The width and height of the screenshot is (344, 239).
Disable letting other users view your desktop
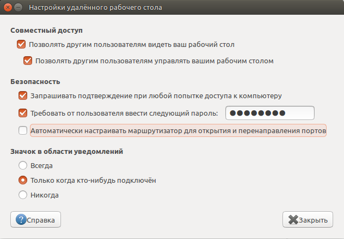click(x=22, y=45)
